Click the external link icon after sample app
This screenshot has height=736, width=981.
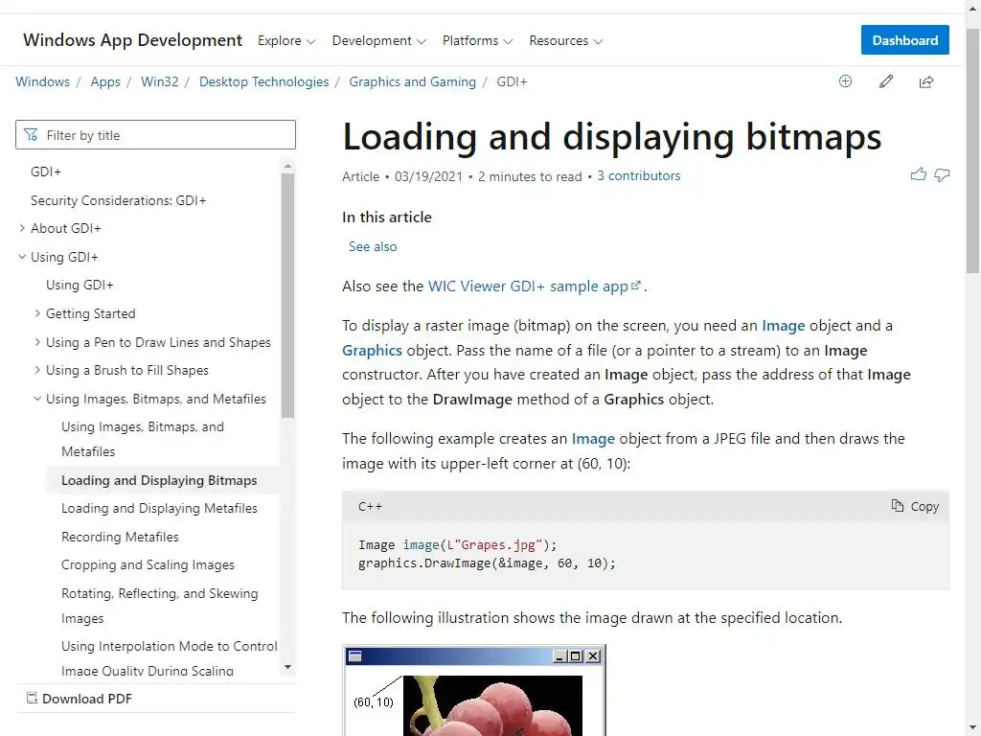(x=636, y=286)
